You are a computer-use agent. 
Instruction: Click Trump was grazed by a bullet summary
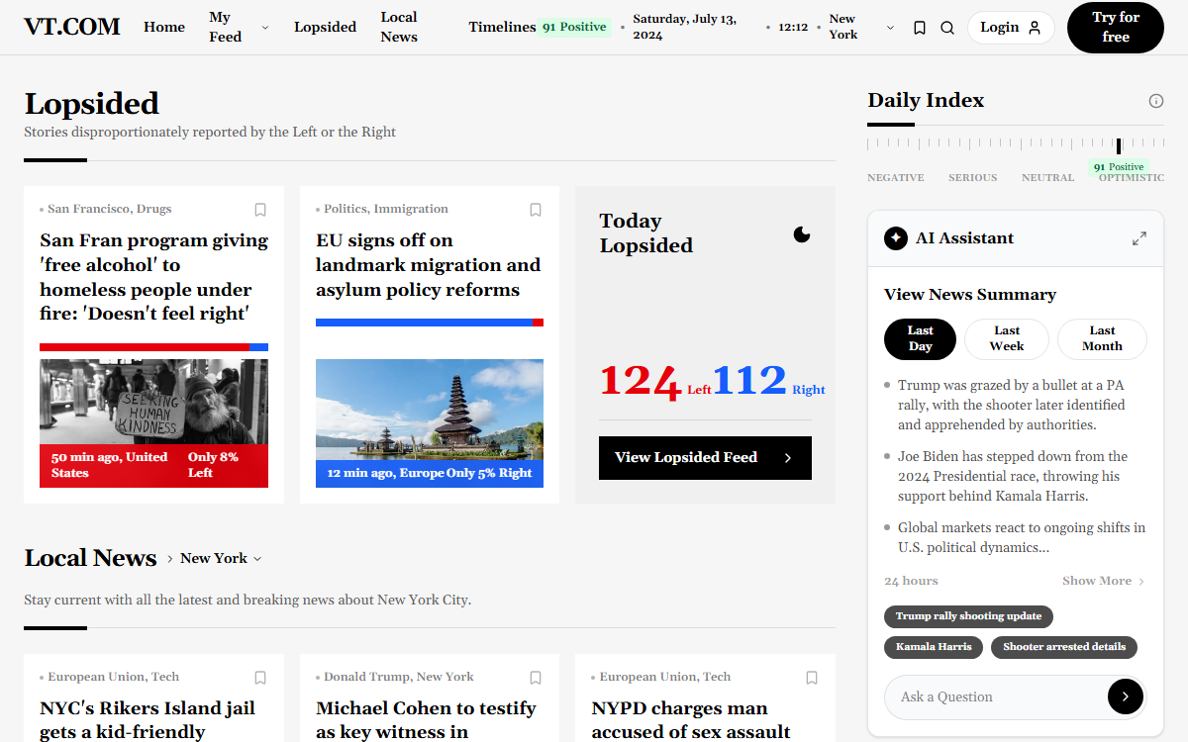point(1012,405)
